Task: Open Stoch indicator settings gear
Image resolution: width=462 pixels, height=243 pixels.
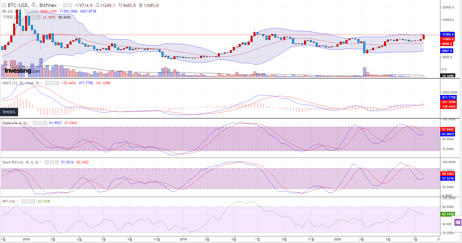Action: coord(40,123)
